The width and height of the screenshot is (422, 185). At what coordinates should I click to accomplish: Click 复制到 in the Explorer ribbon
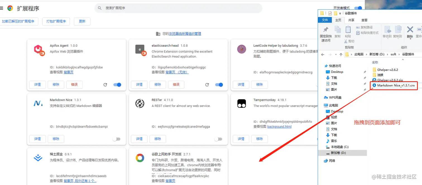(x=397, y=32)
